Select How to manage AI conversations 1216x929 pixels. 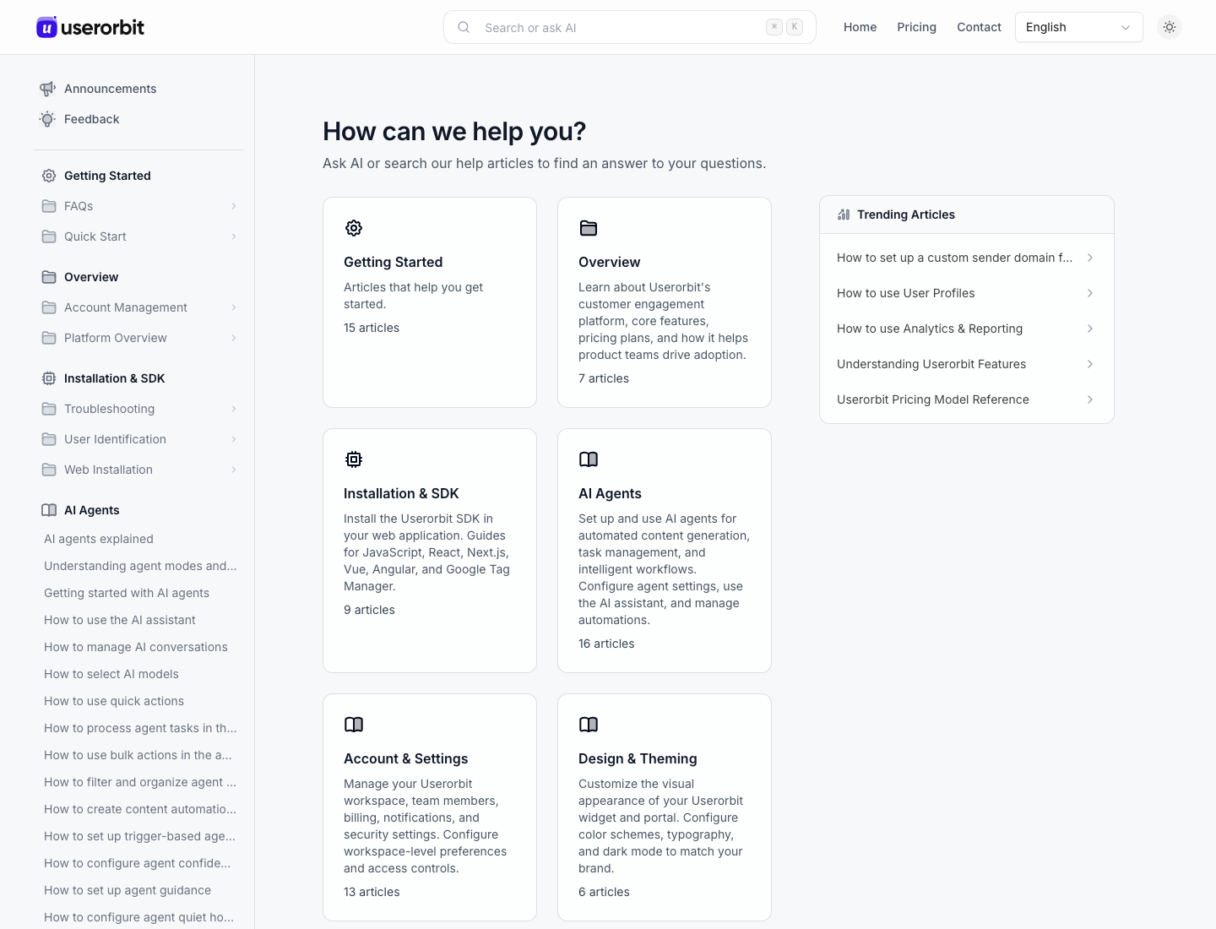point(136,647)
